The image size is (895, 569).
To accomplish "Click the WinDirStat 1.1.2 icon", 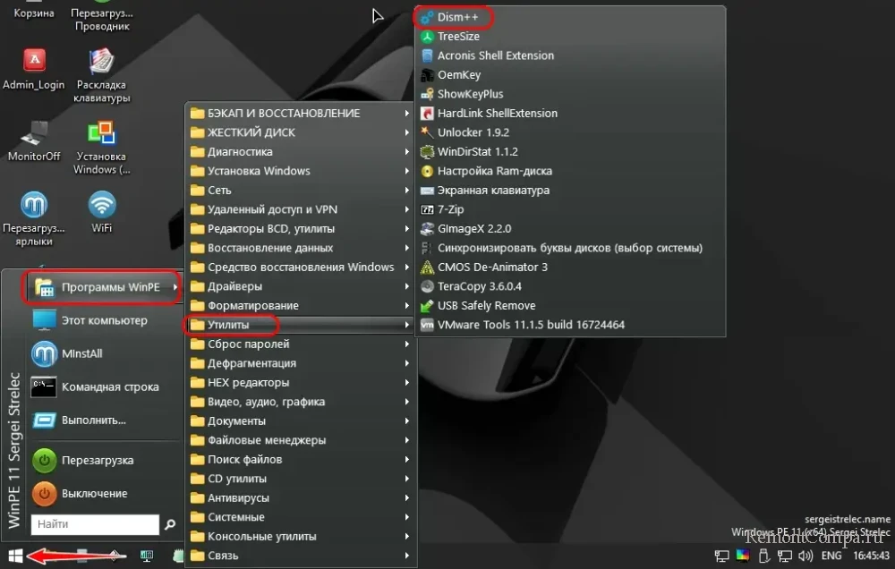I will (x=427, y=152).
